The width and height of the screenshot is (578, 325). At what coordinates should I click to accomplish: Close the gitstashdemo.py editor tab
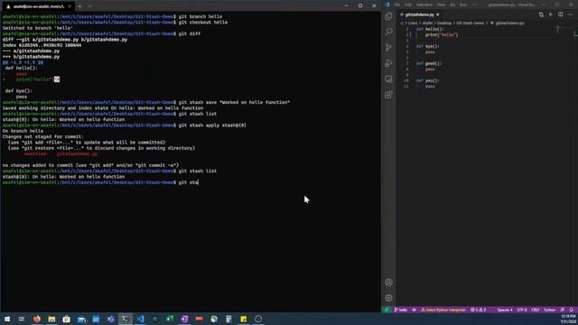click(x=437, y=14)
